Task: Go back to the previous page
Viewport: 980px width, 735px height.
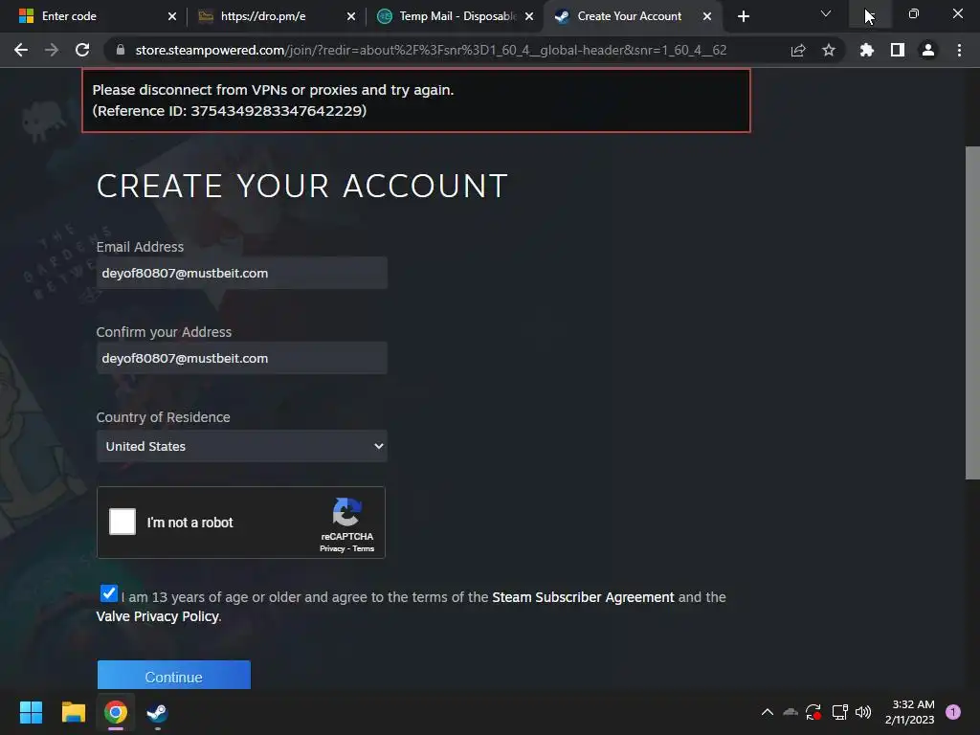Action: pos(21,50)
